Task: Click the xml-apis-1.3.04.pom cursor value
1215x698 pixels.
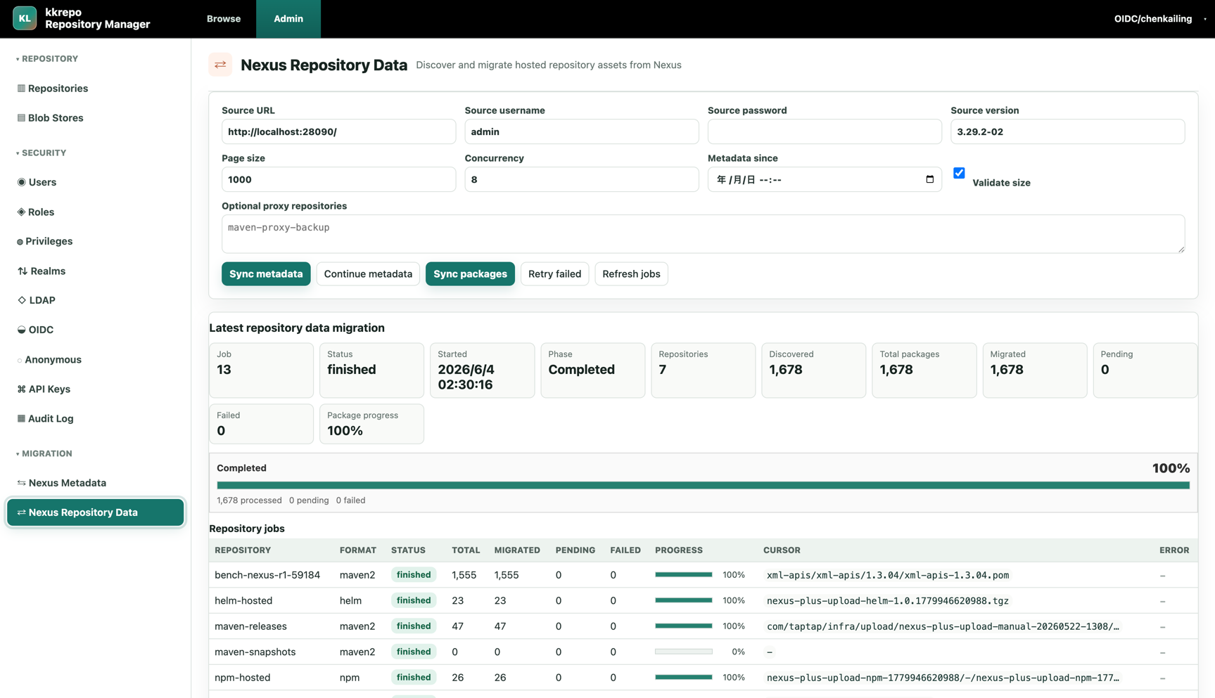Action: [x=888, y=575]
